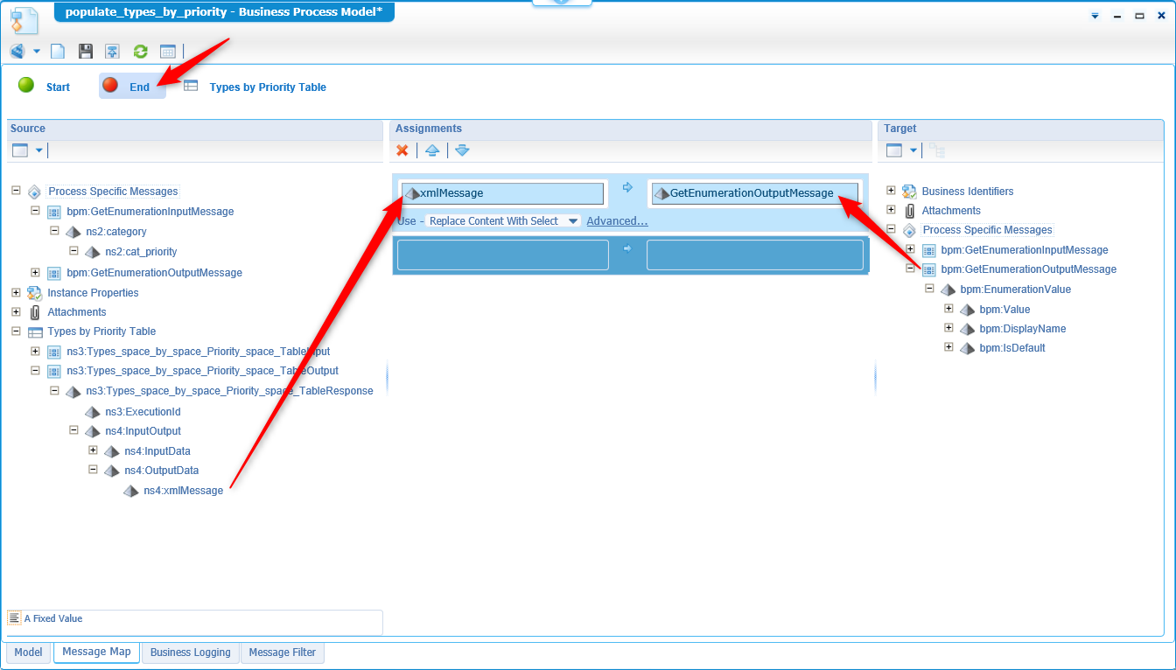Screen dimensions: 1176x670
Task: Switch to the Message Filter tab
Action: [x=282, y=653]
